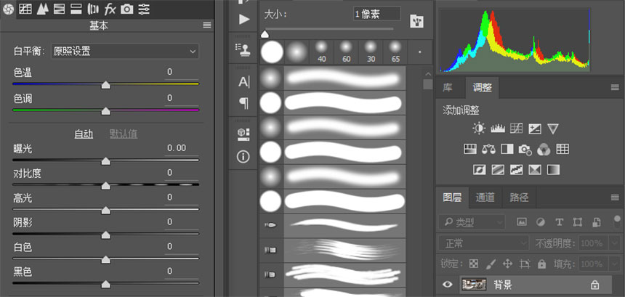The width and height of the screenshot is (625, 297).
Task: Click the 曝光 slider handle
Action: 105,161
